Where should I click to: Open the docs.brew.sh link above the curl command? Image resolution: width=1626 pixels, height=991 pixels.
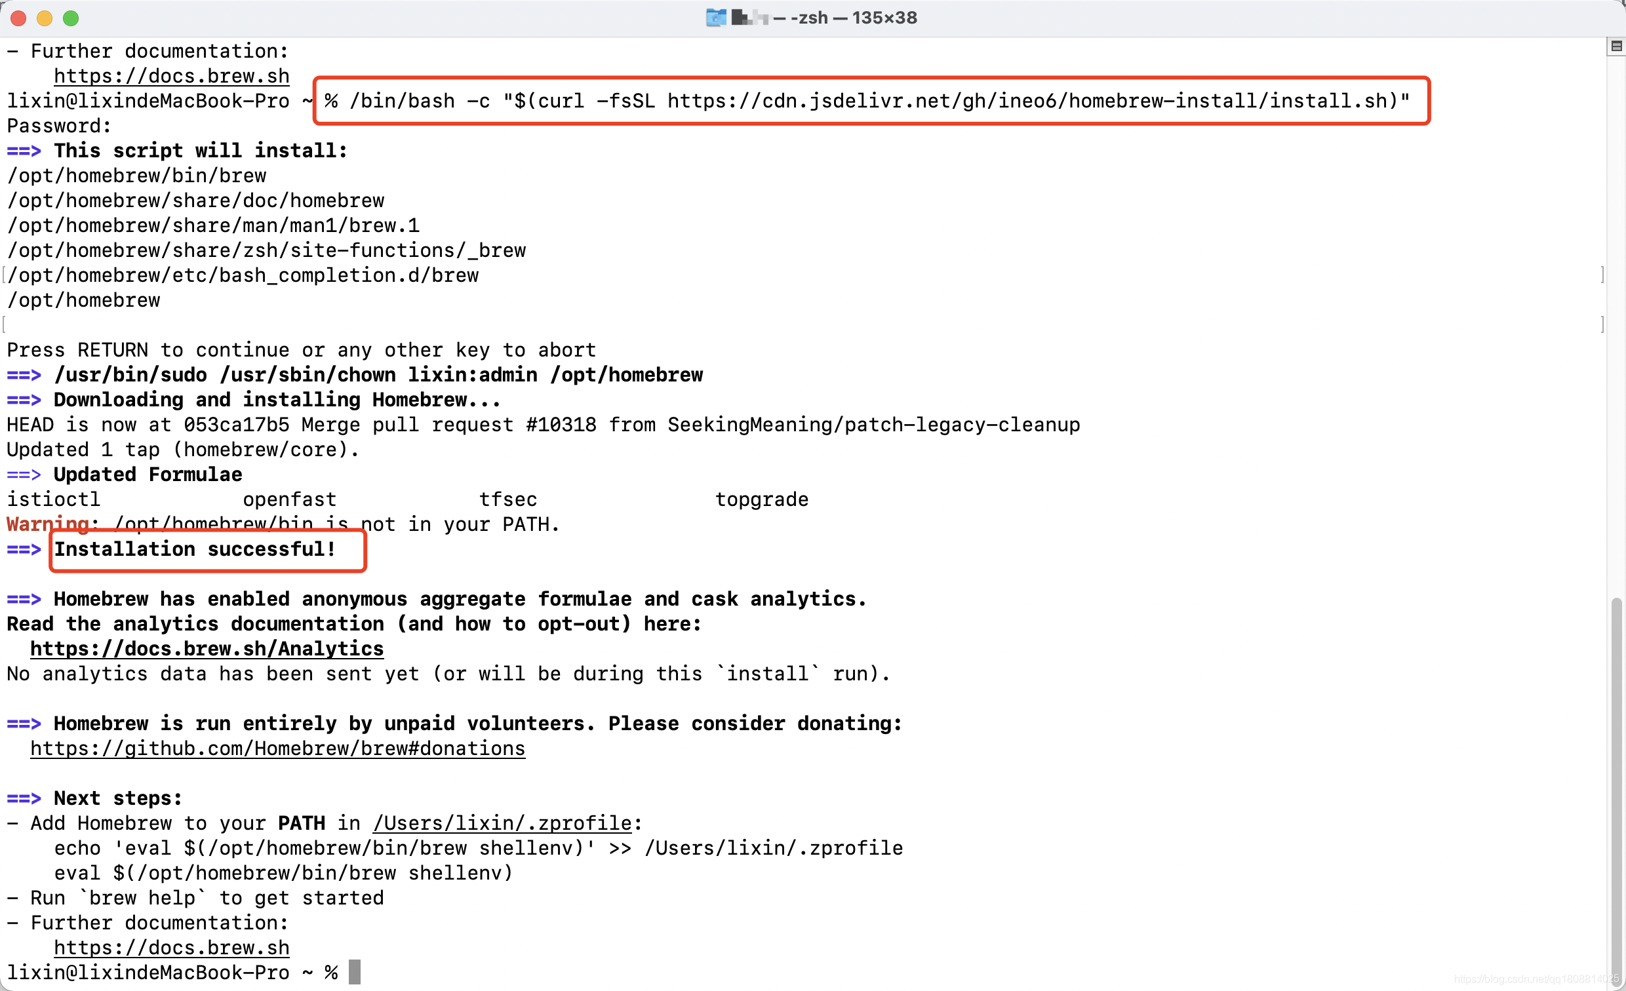[172, 76]
